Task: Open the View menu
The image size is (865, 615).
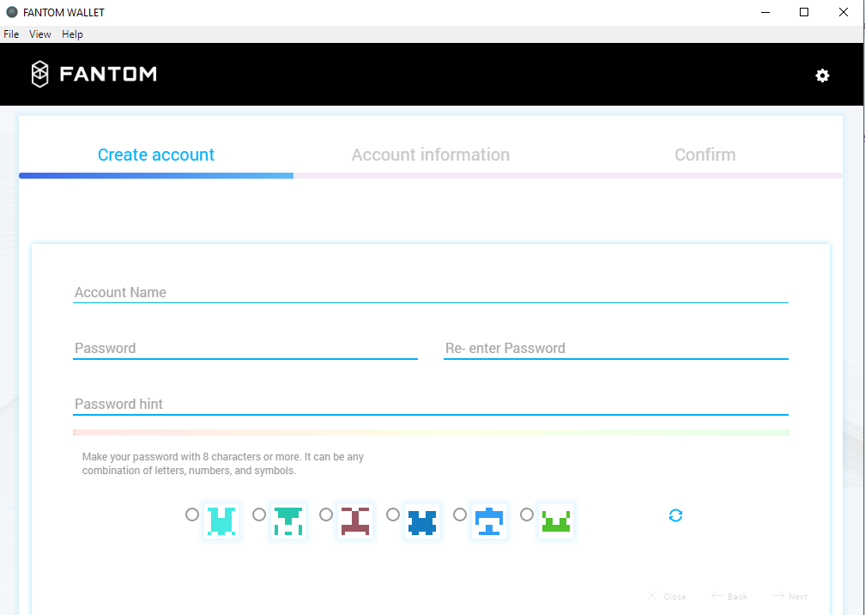Action: tap(39, 34)
